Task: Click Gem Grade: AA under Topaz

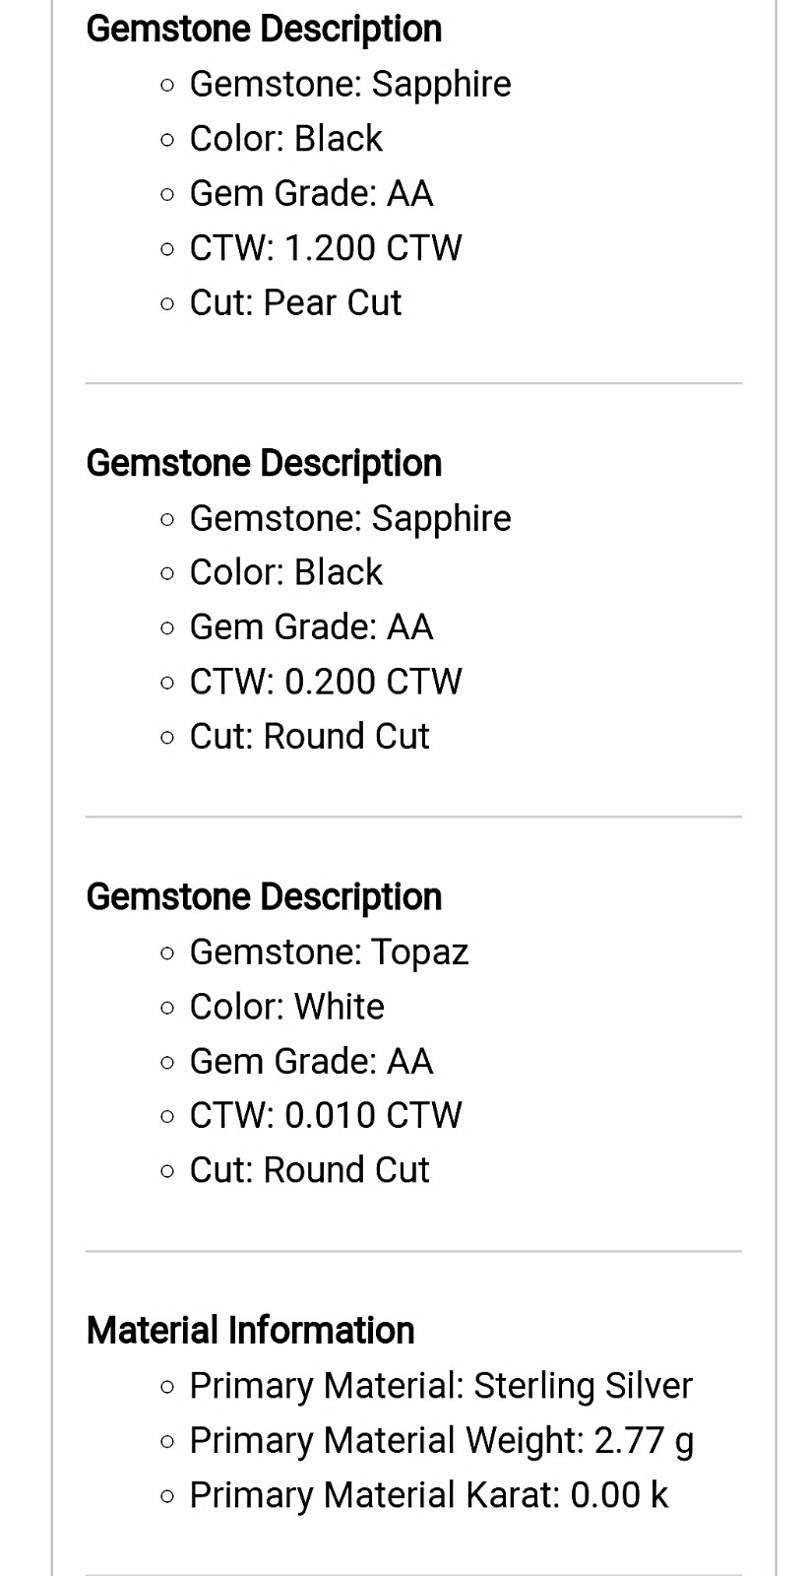Action: coord(311,1062)
